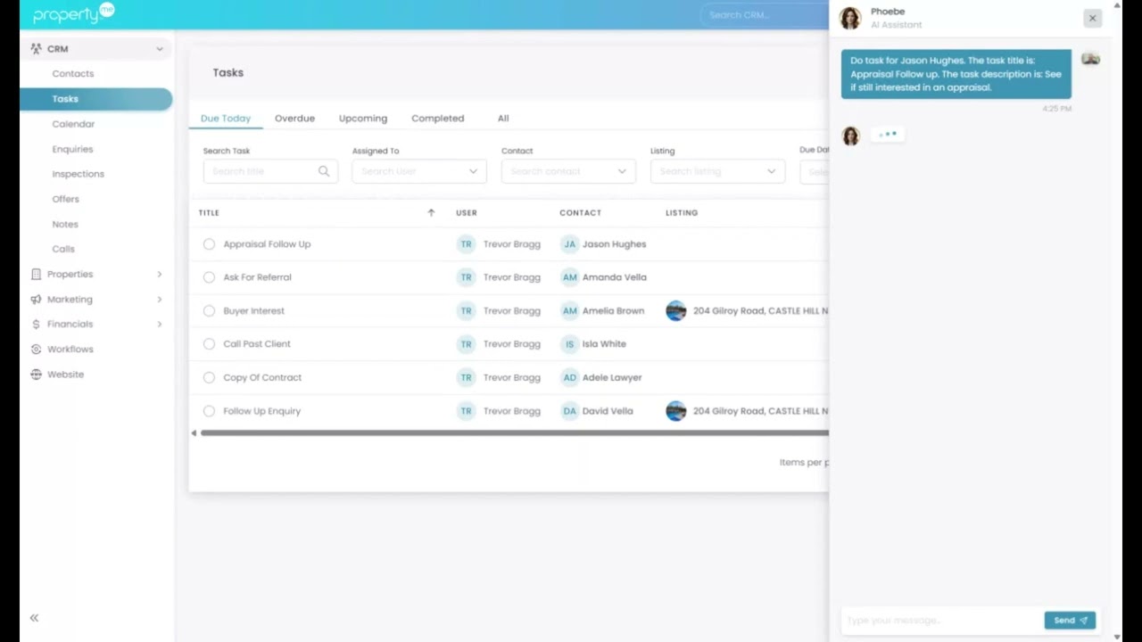This screenshot has height=642, width=1142.
Task: Open Enquiries in CRM sidebar
Action: tap(72, 149)
